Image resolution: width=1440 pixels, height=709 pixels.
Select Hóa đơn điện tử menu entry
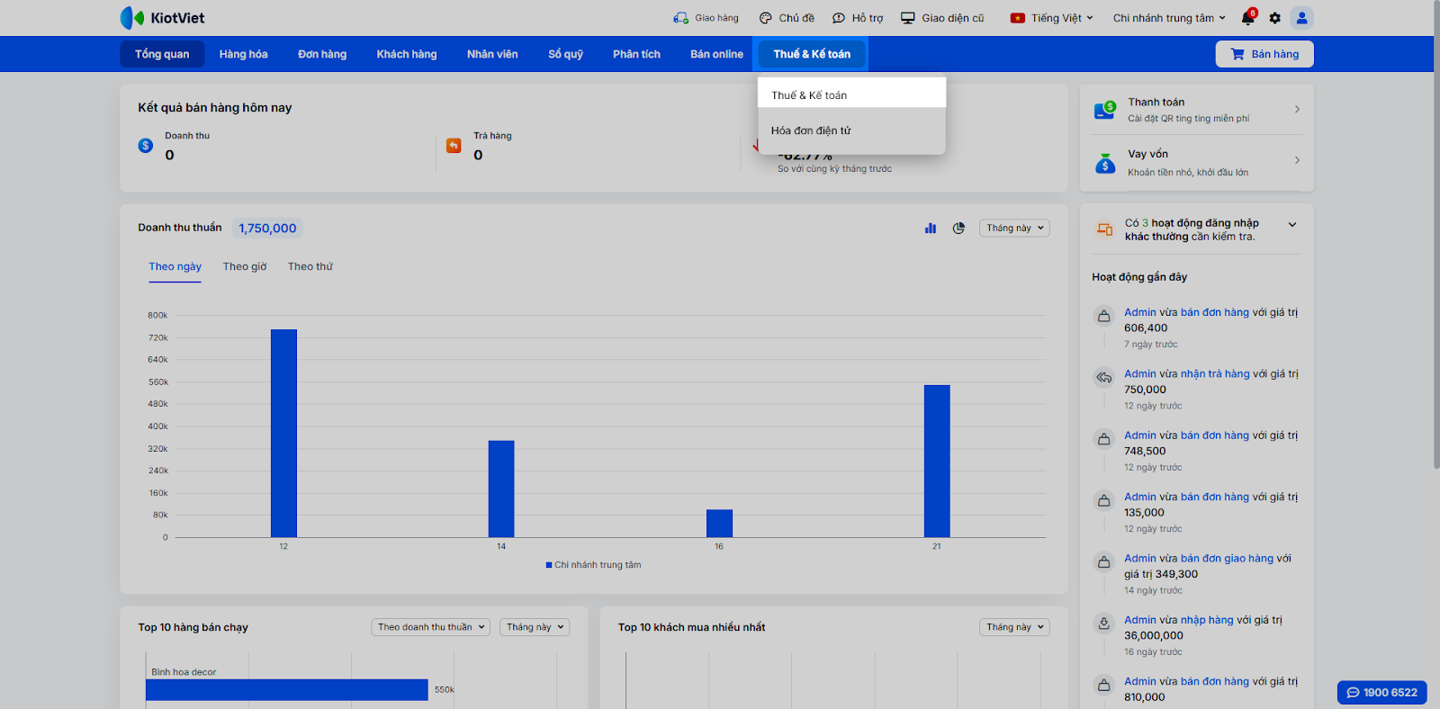tap(852, 130)
